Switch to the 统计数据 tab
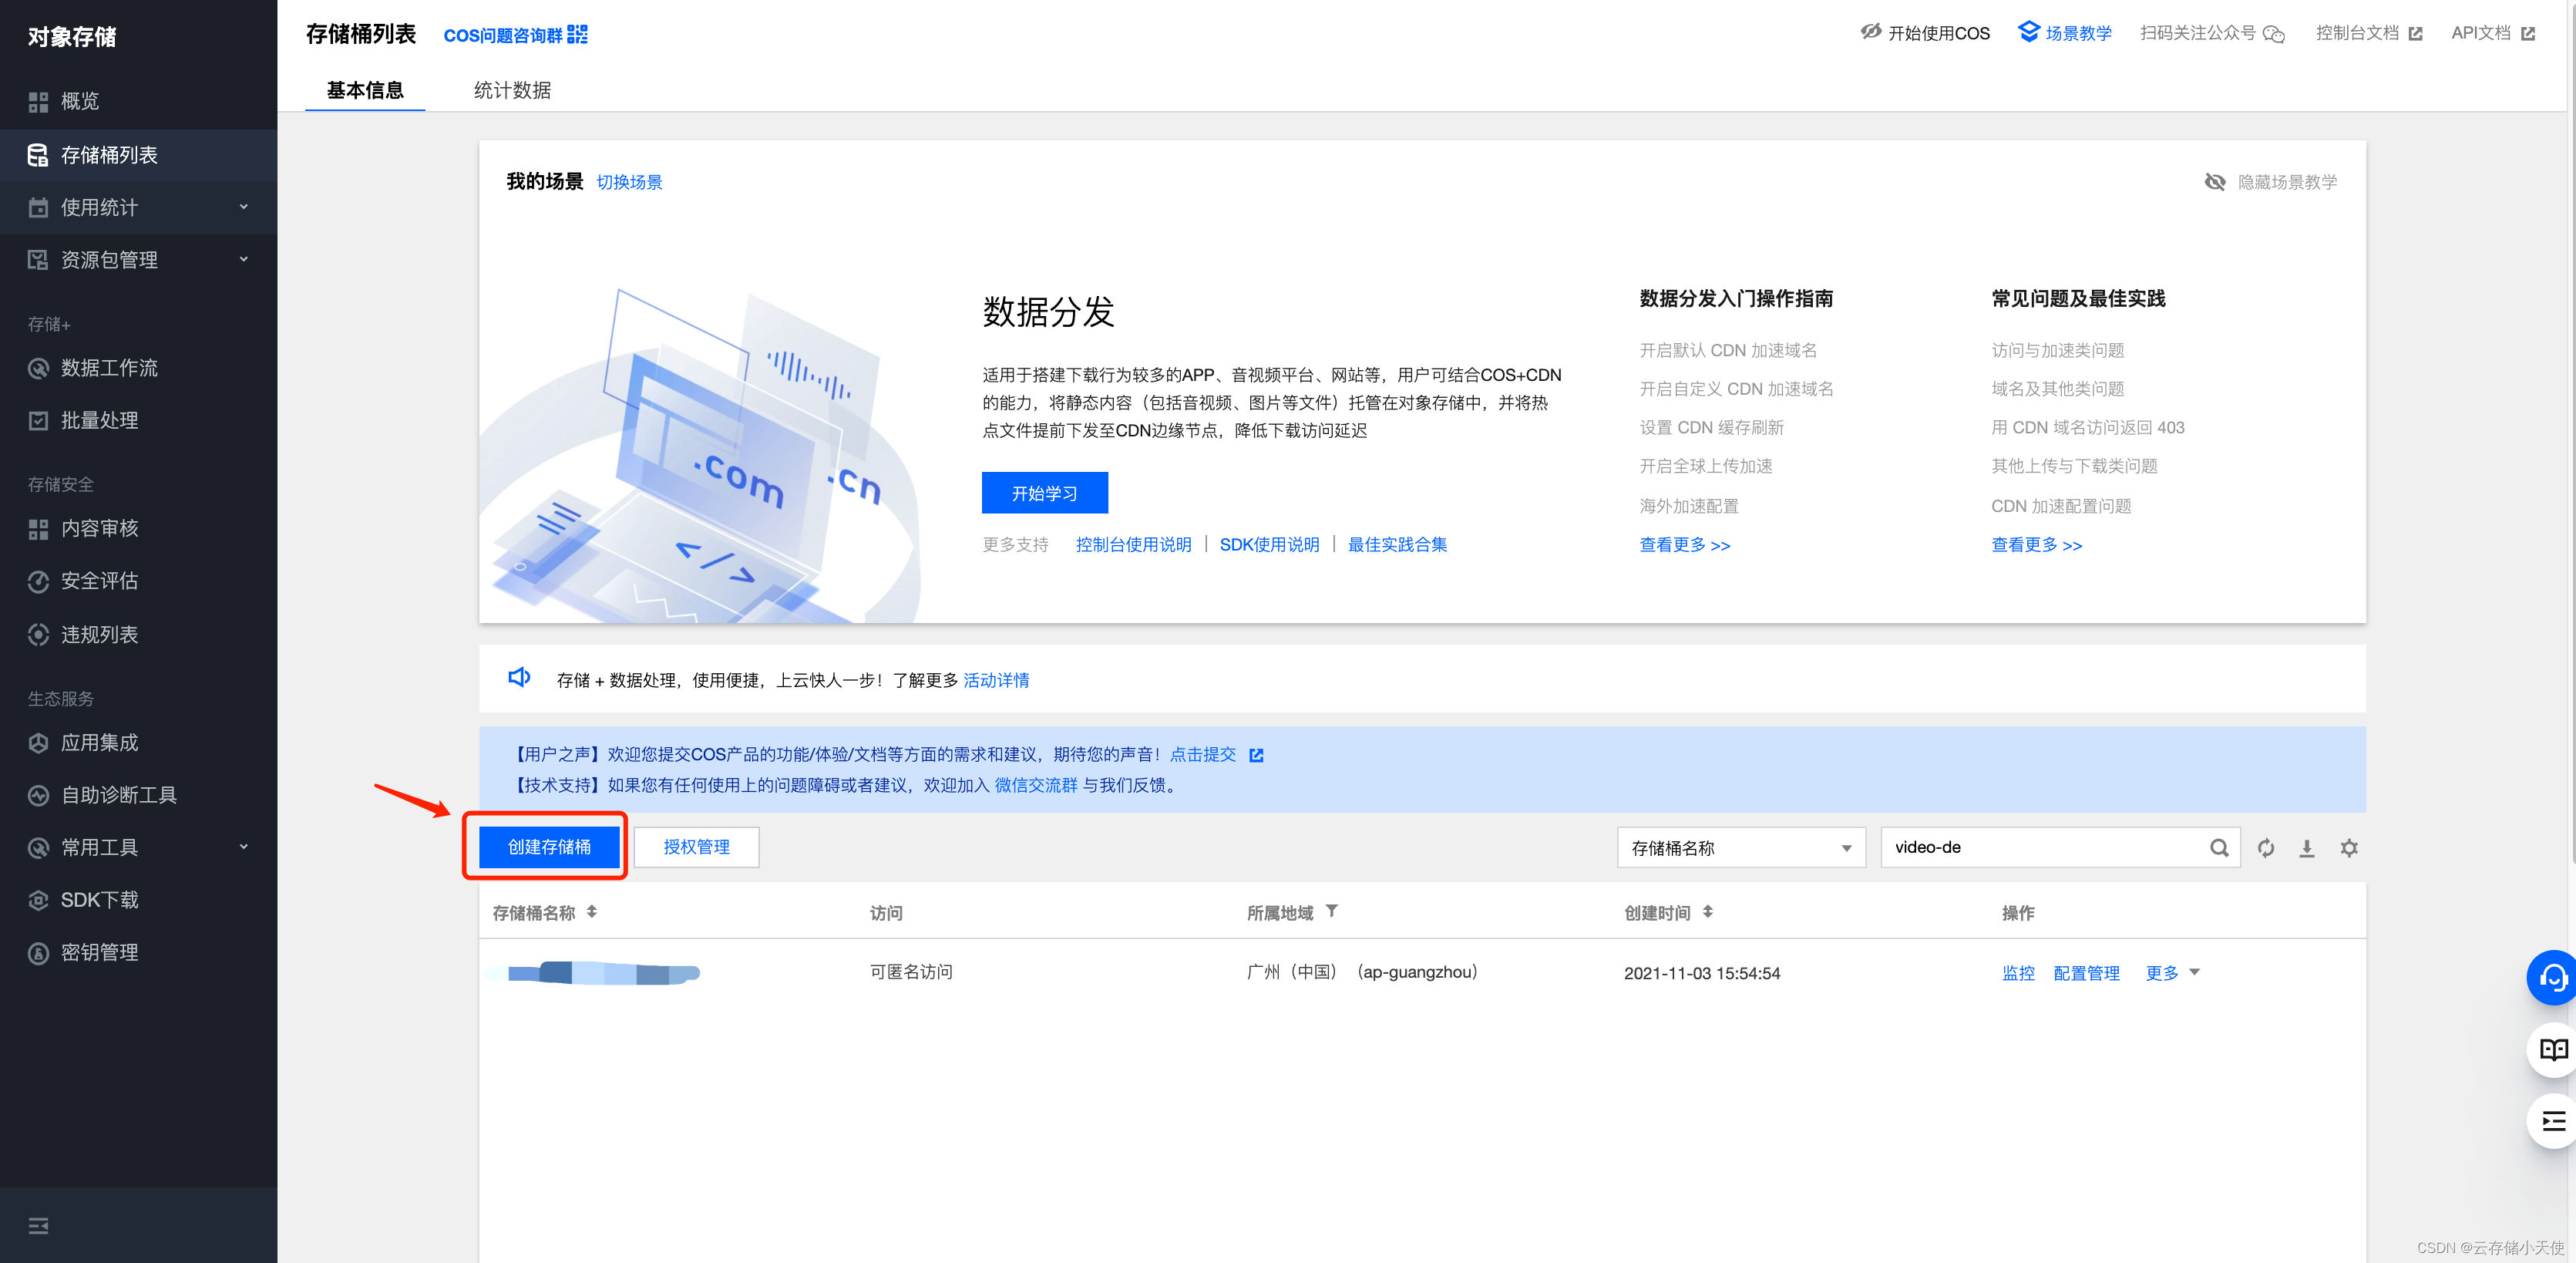The width and height of the screenshot is (2576, 1263). pos(512,90)
